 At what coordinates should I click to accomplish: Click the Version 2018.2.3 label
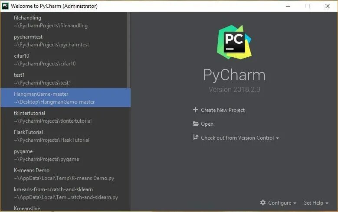[234, 89]
